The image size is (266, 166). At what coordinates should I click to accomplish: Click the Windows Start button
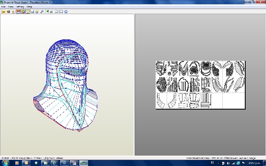click(x=5, y=163)
